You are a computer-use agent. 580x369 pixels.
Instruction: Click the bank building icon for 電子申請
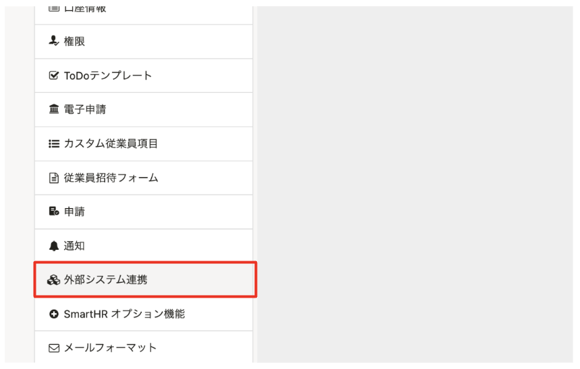(x=54, y=109)
